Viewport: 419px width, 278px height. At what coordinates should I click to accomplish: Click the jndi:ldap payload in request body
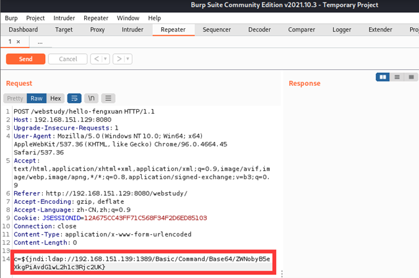(x=142, y=263)
